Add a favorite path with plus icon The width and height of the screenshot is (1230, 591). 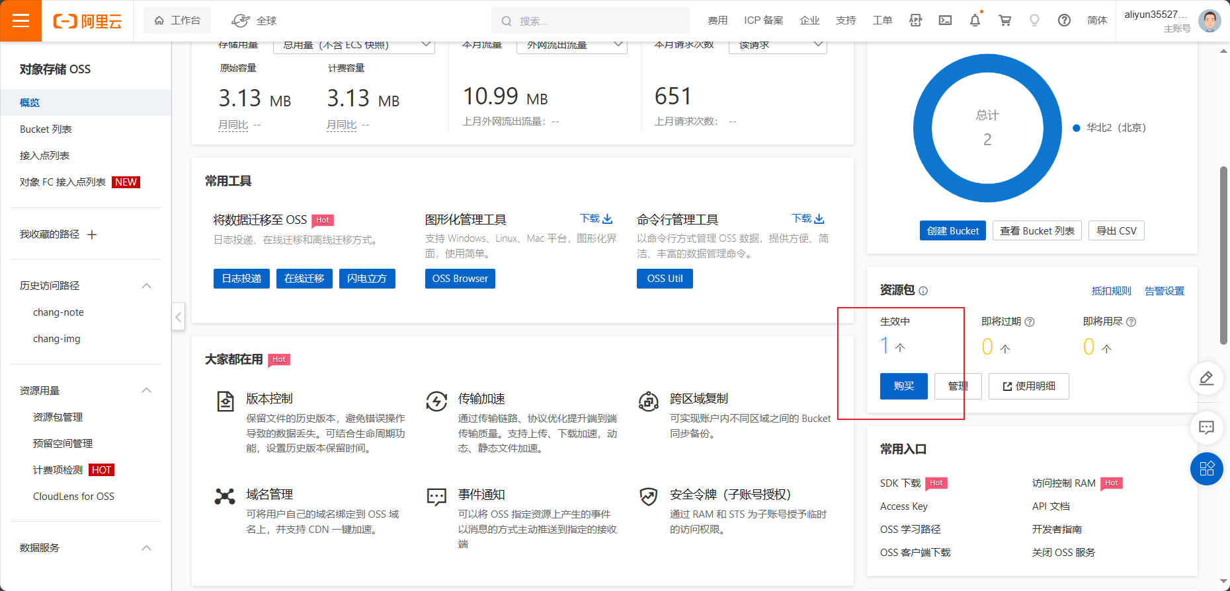[x=92, y=234]
